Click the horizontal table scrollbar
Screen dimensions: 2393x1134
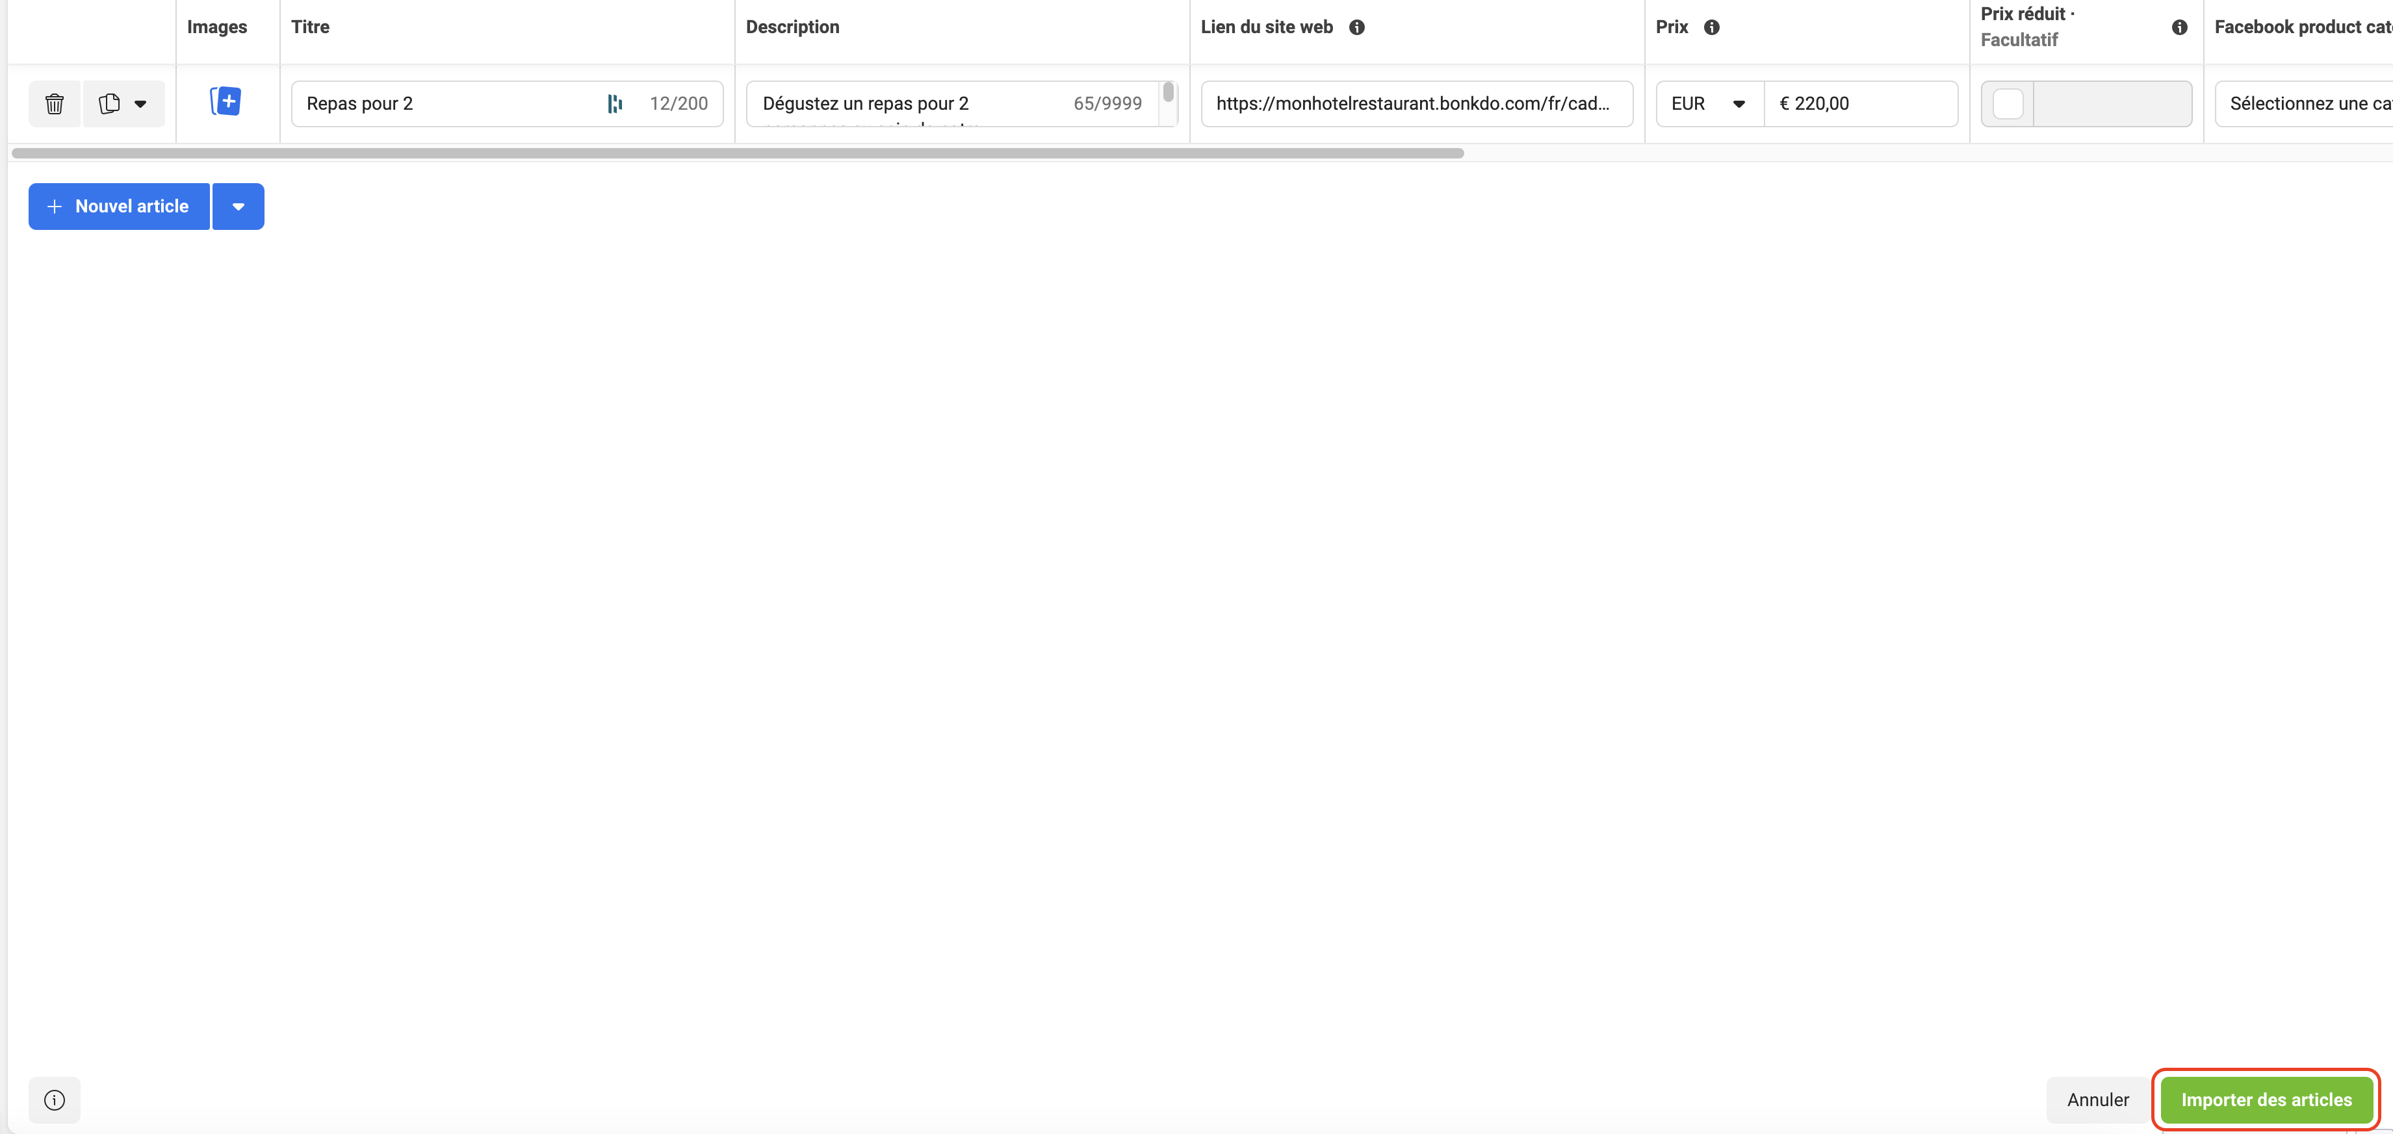pyautogui.click(x=738, y=153)
